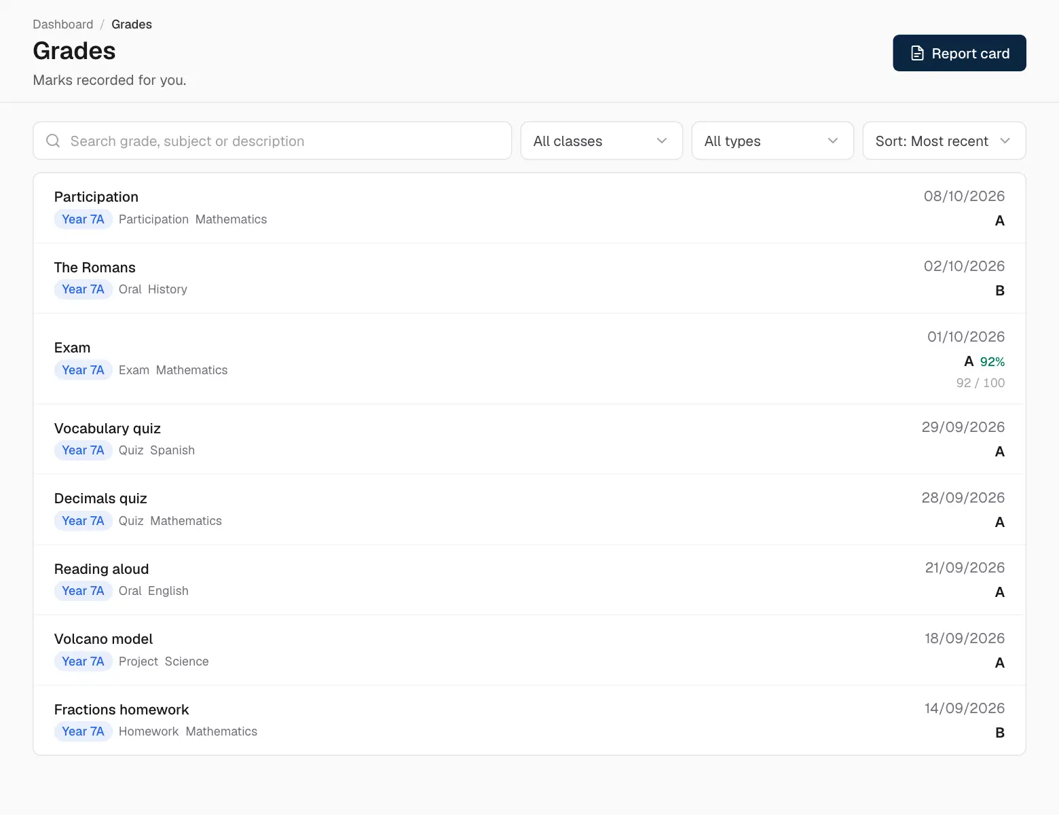Click the date 14/09/2026
Image resolution: width=1059 pixels, height=815 pixels.
(x=965, y=708)
